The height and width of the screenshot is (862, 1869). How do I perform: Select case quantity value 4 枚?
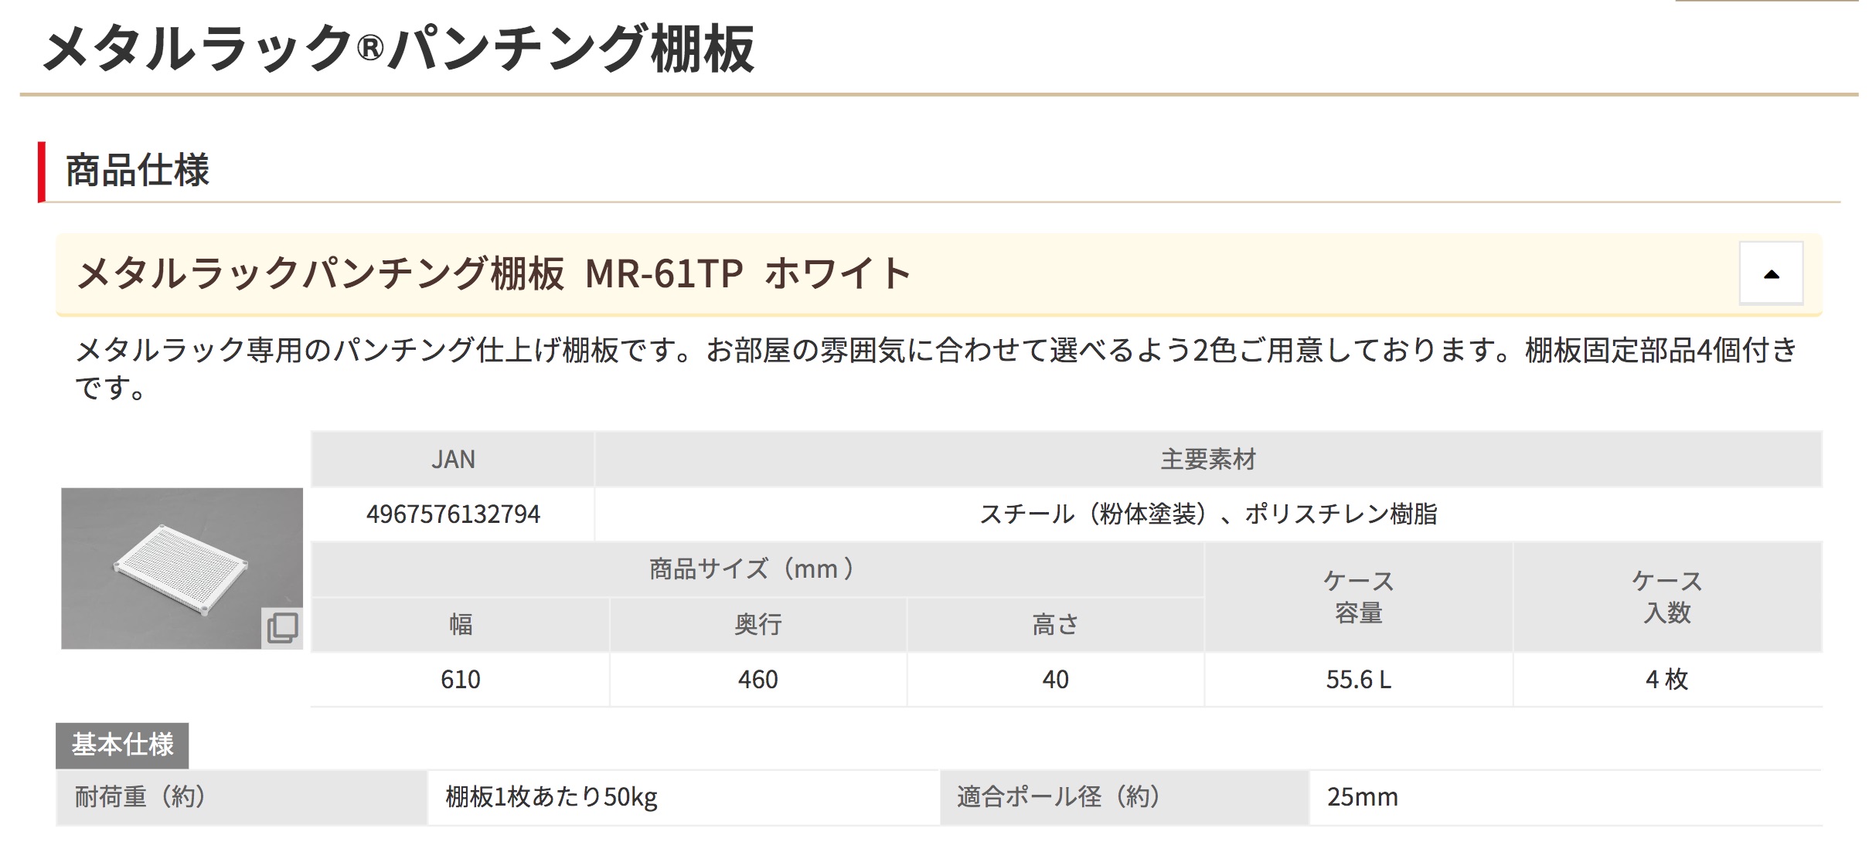1667,680
